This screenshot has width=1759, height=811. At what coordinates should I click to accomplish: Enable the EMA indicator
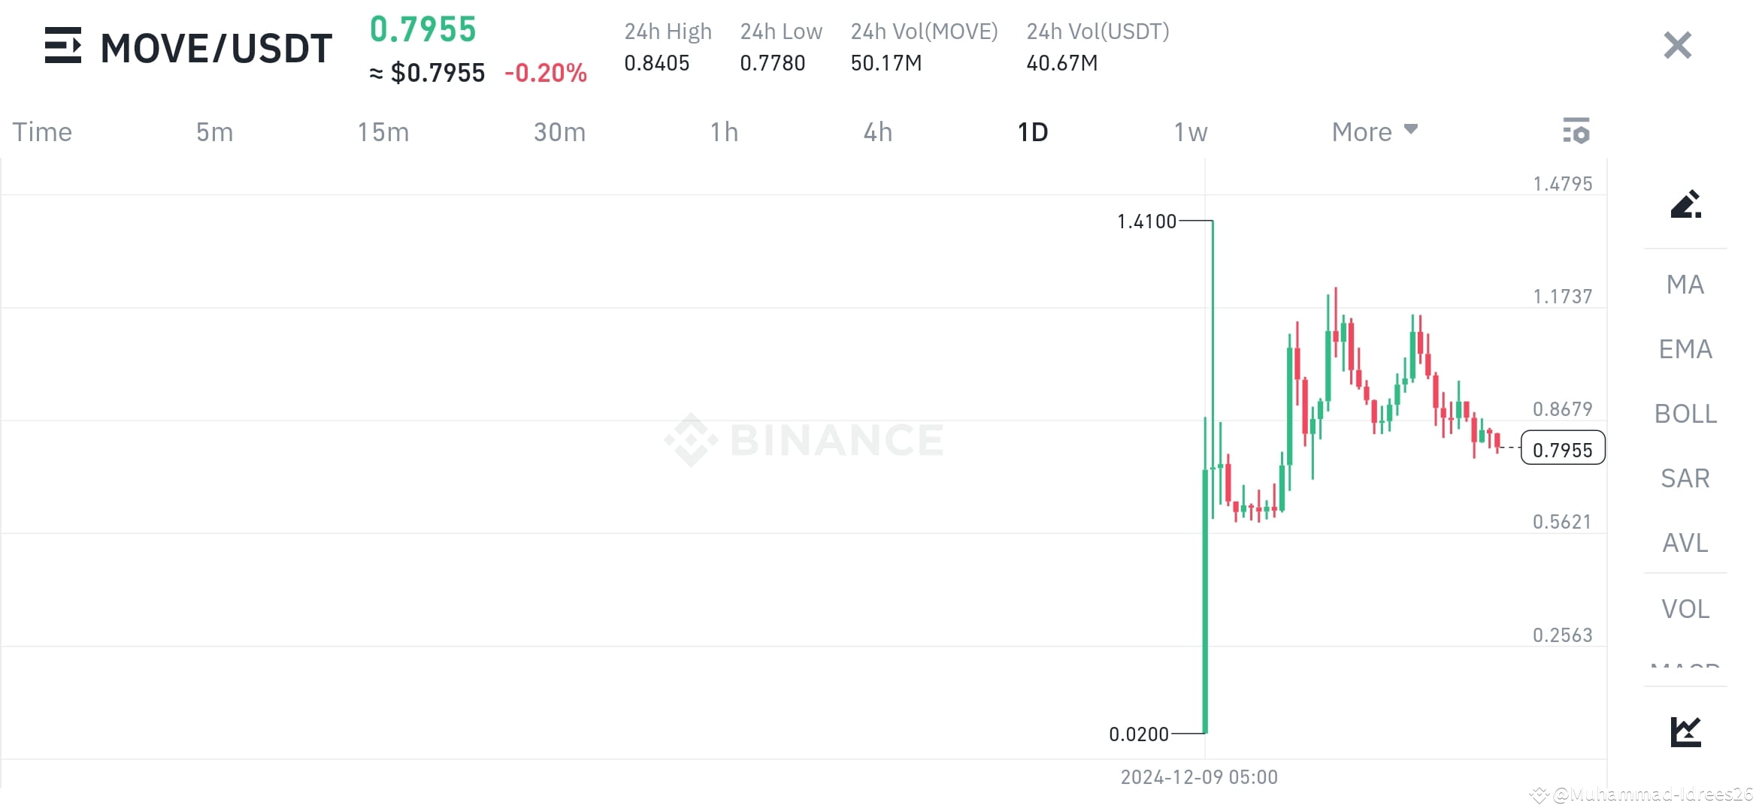click(1684, 348)
